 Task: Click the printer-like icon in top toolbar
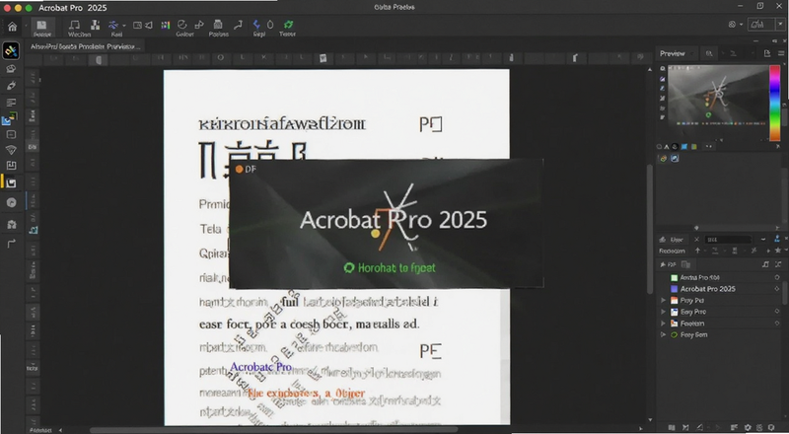[218, 25]
